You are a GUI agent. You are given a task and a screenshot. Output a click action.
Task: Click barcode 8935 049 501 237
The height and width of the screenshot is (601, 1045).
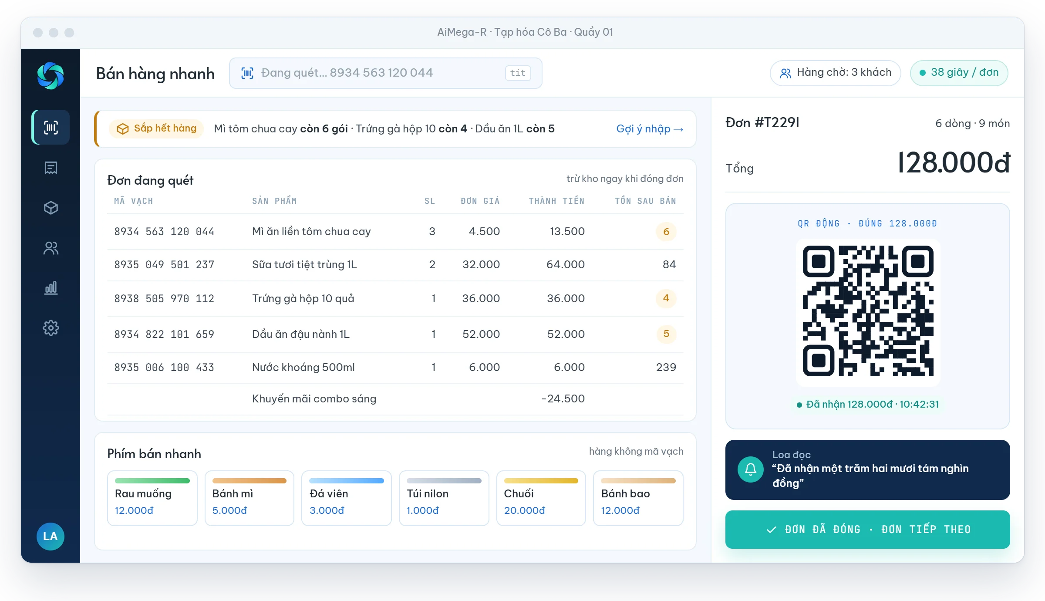tap(164, 265)
